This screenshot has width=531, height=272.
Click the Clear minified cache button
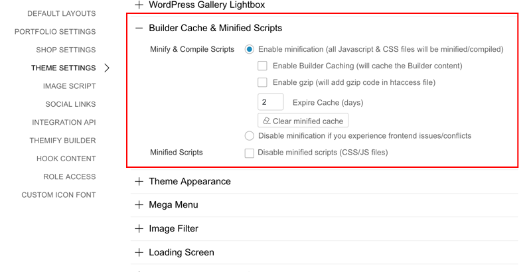303,121
